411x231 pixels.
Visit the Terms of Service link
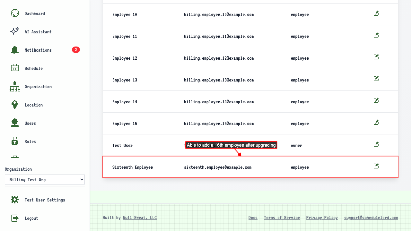pyautogui.click(x=282, y=218)
